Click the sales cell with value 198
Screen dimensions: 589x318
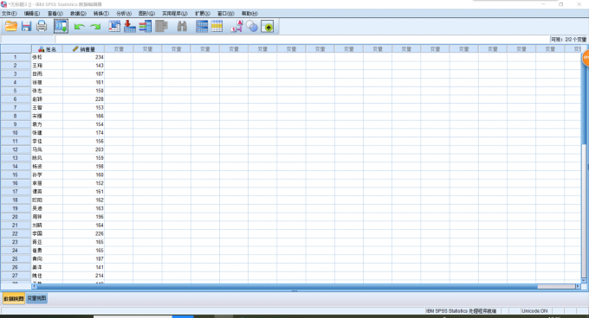pos(83,166)
